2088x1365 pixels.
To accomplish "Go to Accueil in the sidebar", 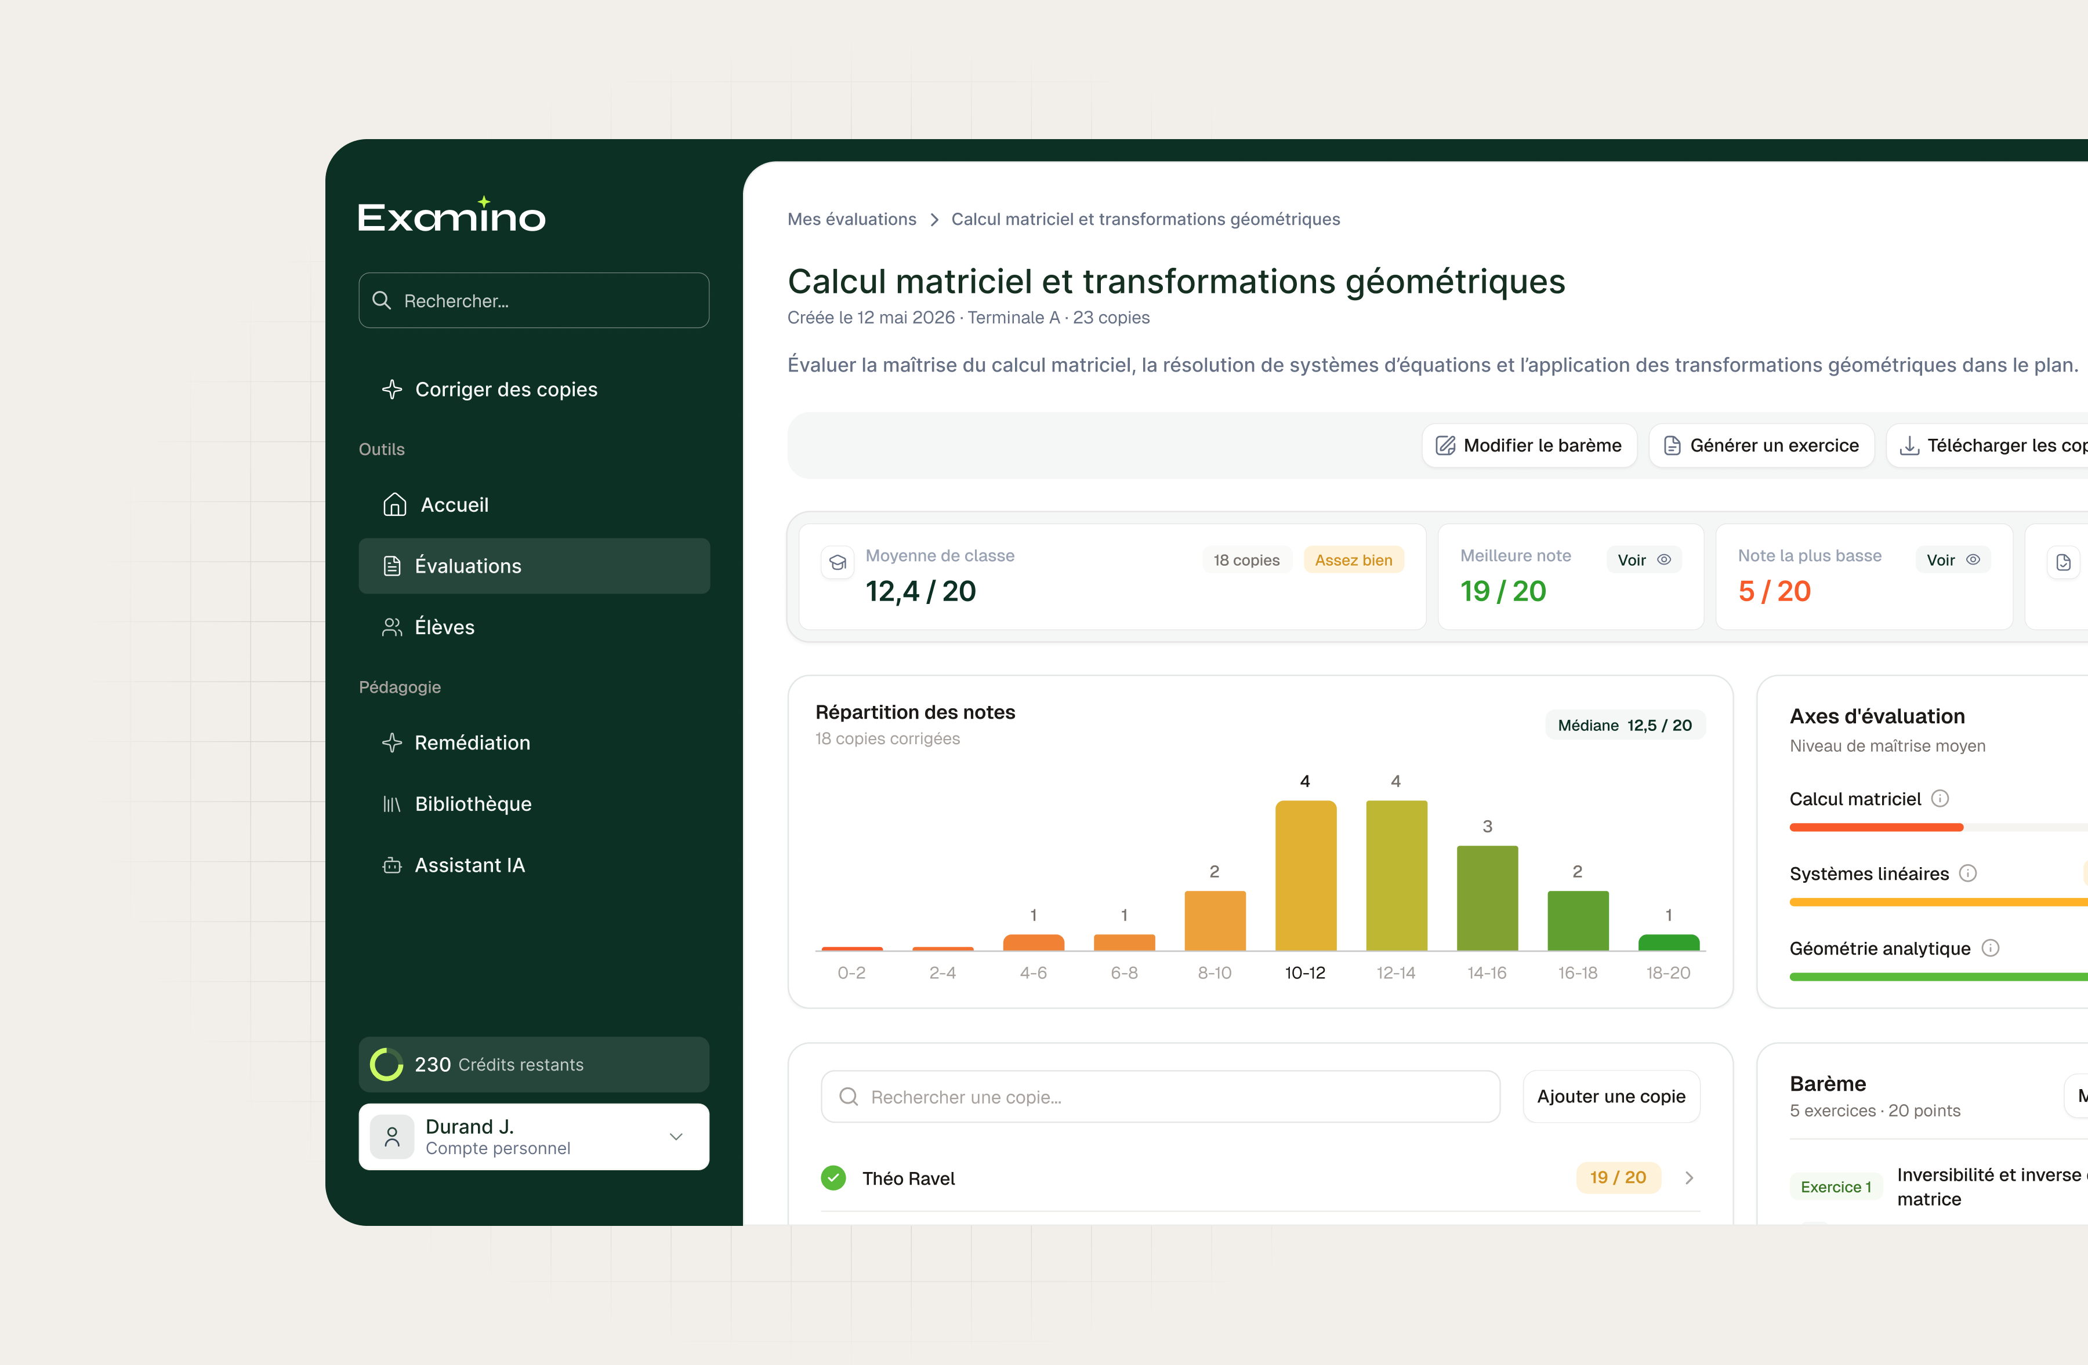I will click(x=534, y=505).
